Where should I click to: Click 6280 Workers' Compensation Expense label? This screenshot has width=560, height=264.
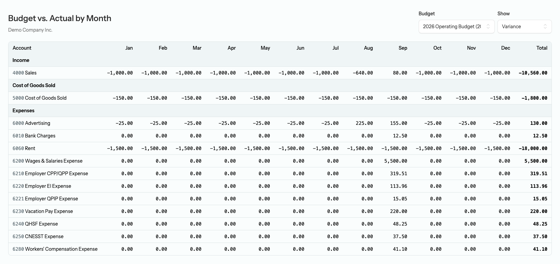[x=55, y=249]
